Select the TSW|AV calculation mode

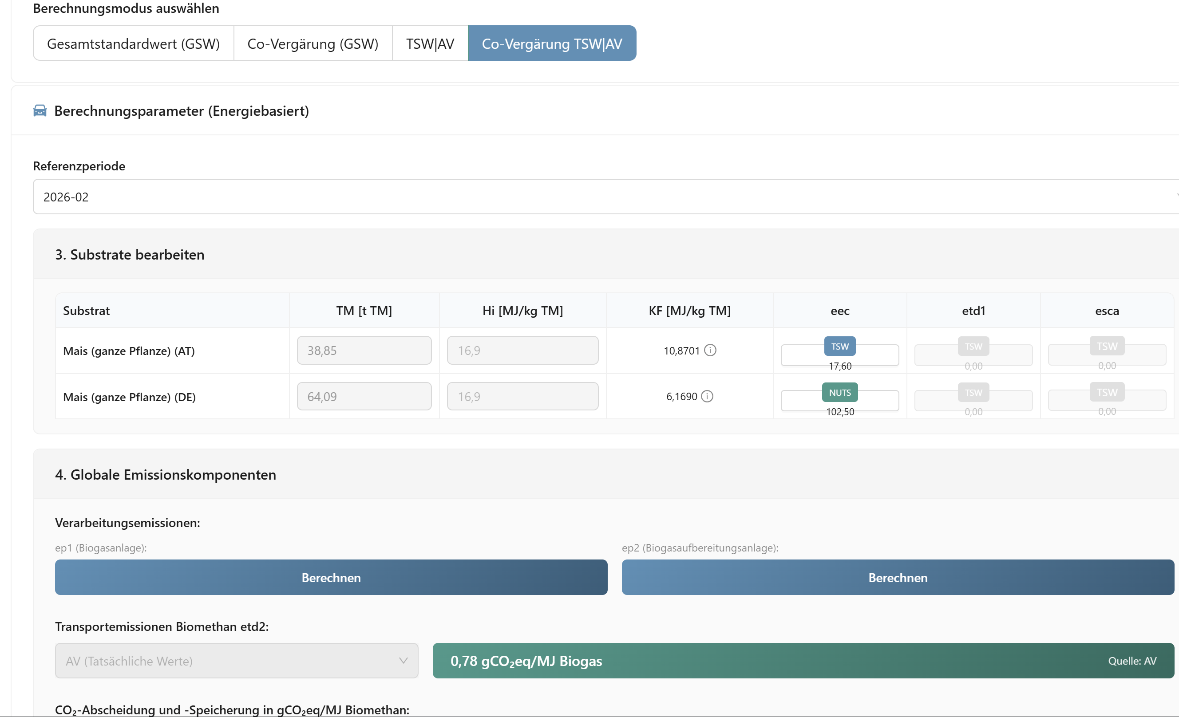point(430,43)
